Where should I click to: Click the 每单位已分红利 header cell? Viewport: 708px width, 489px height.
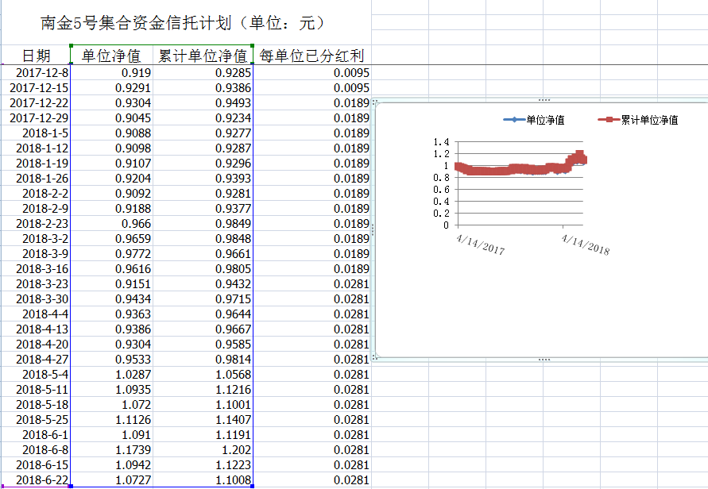(311, 56)
